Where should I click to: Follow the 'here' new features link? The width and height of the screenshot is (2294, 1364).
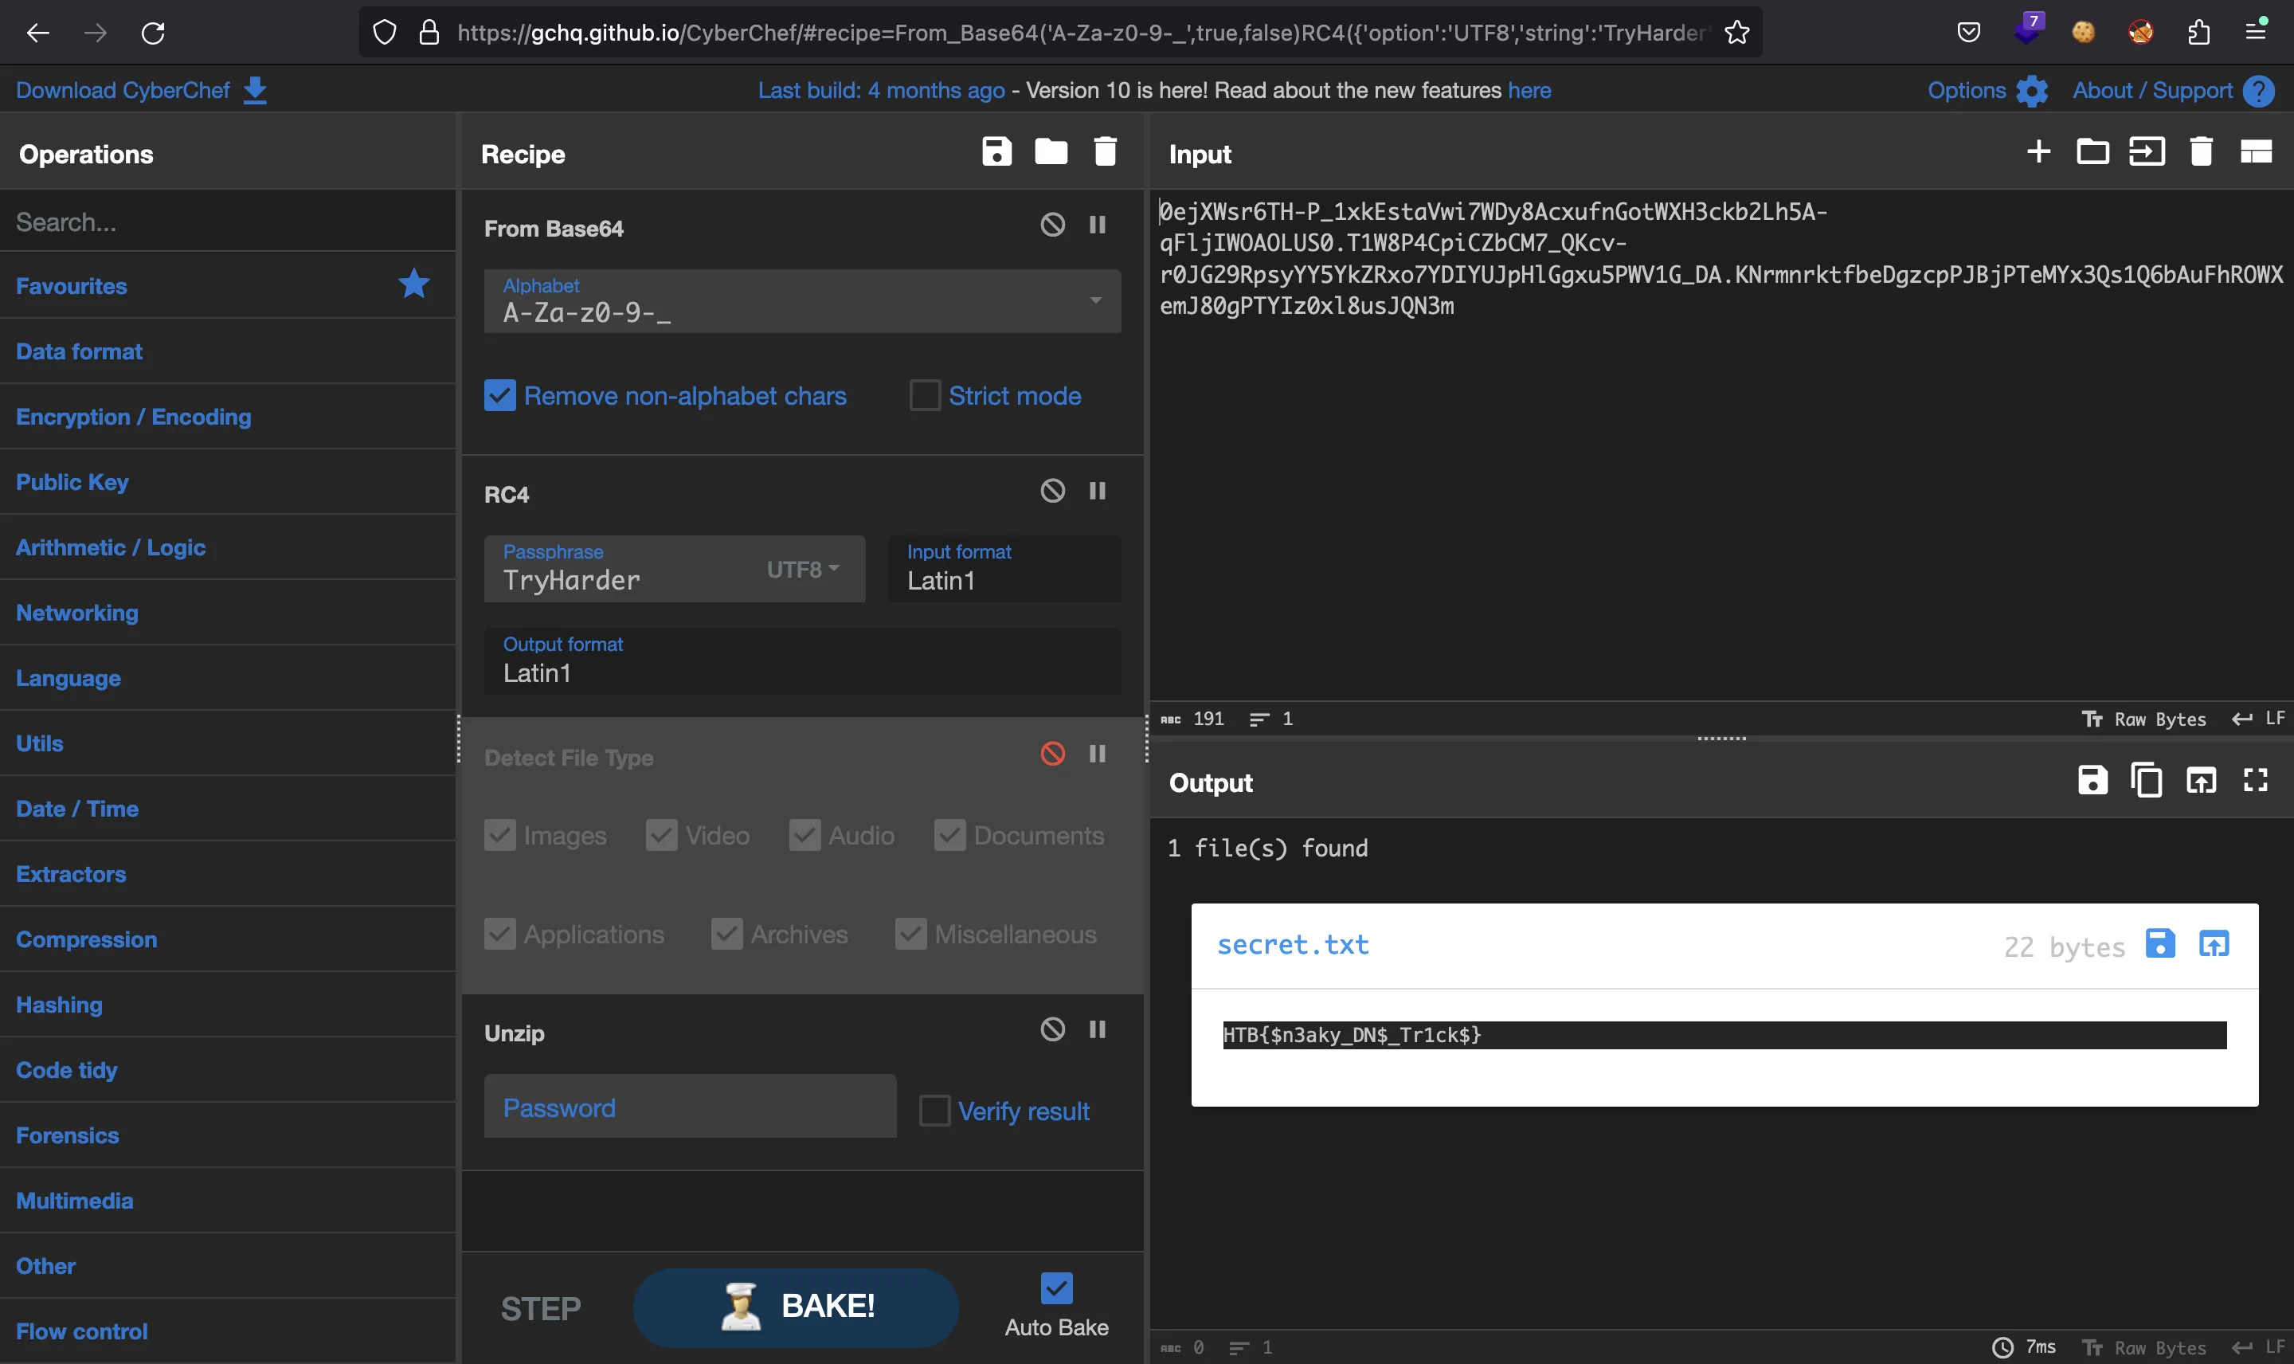pos(1529,90)
